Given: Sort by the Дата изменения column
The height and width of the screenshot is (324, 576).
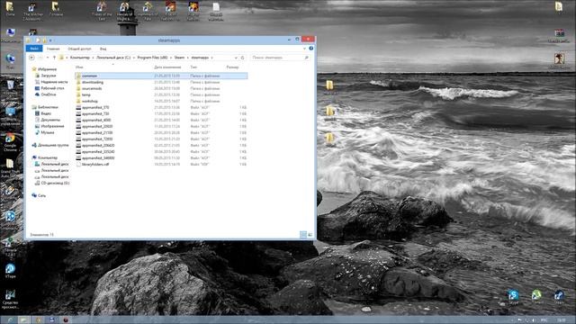Looking at the screenshot, I should coord(167,67).
